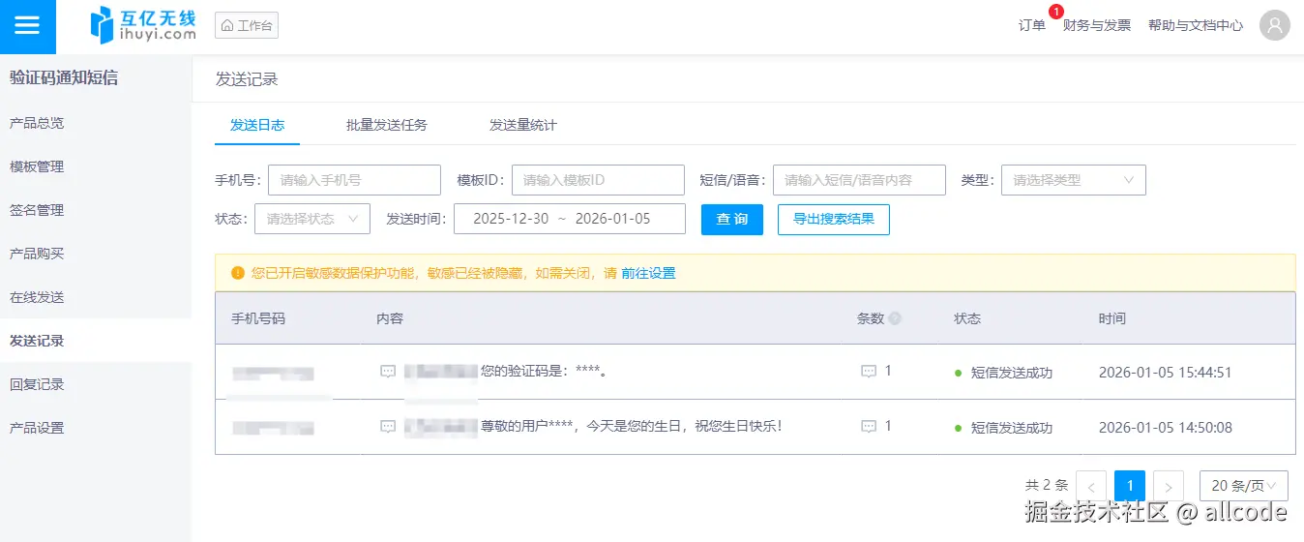Click message icon in the 验证码 row content

point(388,372)
